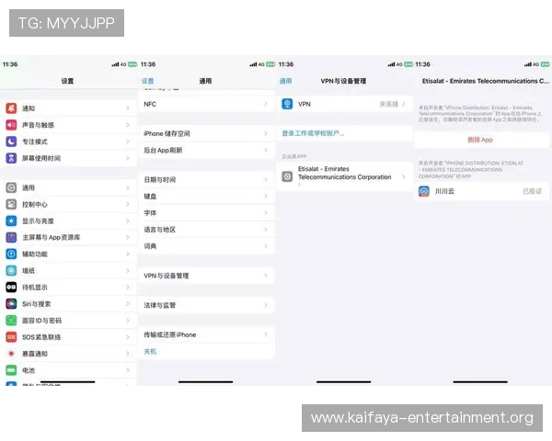The width and height of the screenshot is (552, 441).
Task: Open 法律与监管 setting
Action: click(x=206, y=305)
